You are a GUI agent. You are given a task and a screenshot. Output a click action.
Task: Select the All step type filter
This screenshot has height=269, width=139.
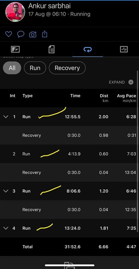tap(12, 68)
